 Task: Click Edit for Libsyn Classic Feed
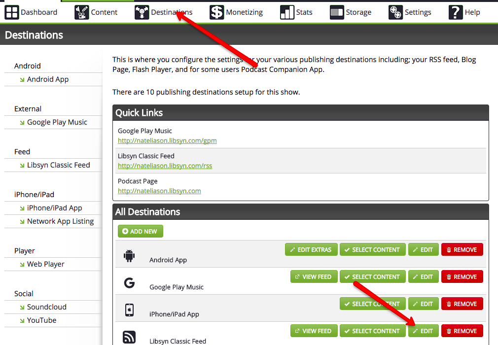424,331
